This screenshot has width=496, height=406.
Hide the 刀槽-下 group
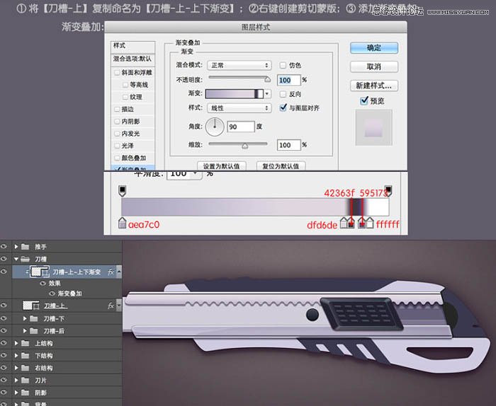point(4,318)
